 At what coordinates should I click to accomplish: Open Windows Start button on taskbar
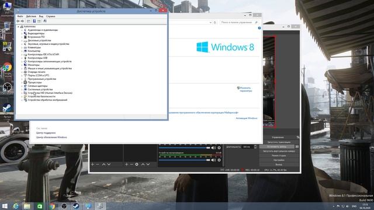tap(5, 206)
